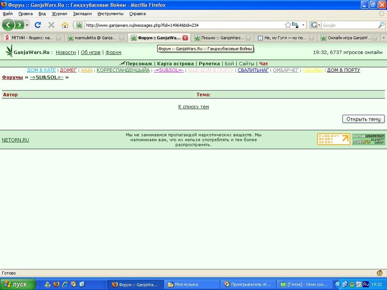Image resolution: width=387 pixels, height=290 pixels.
Task: Launch Firefox from quick launch bar
Action: (x=56, y=284)
